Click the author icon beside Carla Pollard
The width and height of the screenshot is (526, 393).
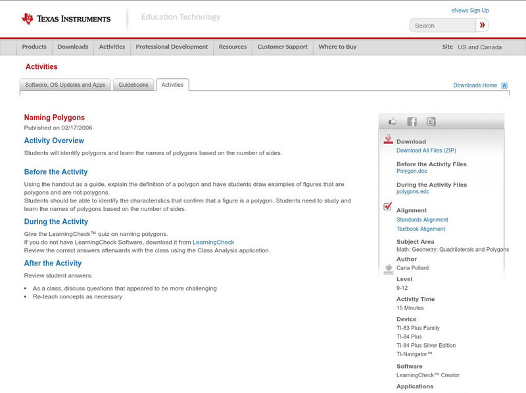pos(389,269)
